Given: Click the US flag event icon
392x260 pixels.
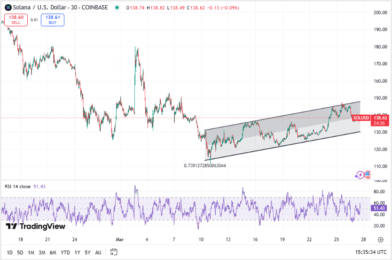Looking at the screenshot, I should [x=367, y=174].
